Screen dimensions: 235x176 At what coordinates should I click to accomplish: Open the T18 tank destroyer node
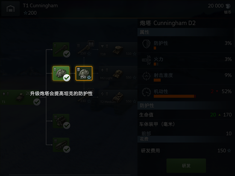(118, 50)
